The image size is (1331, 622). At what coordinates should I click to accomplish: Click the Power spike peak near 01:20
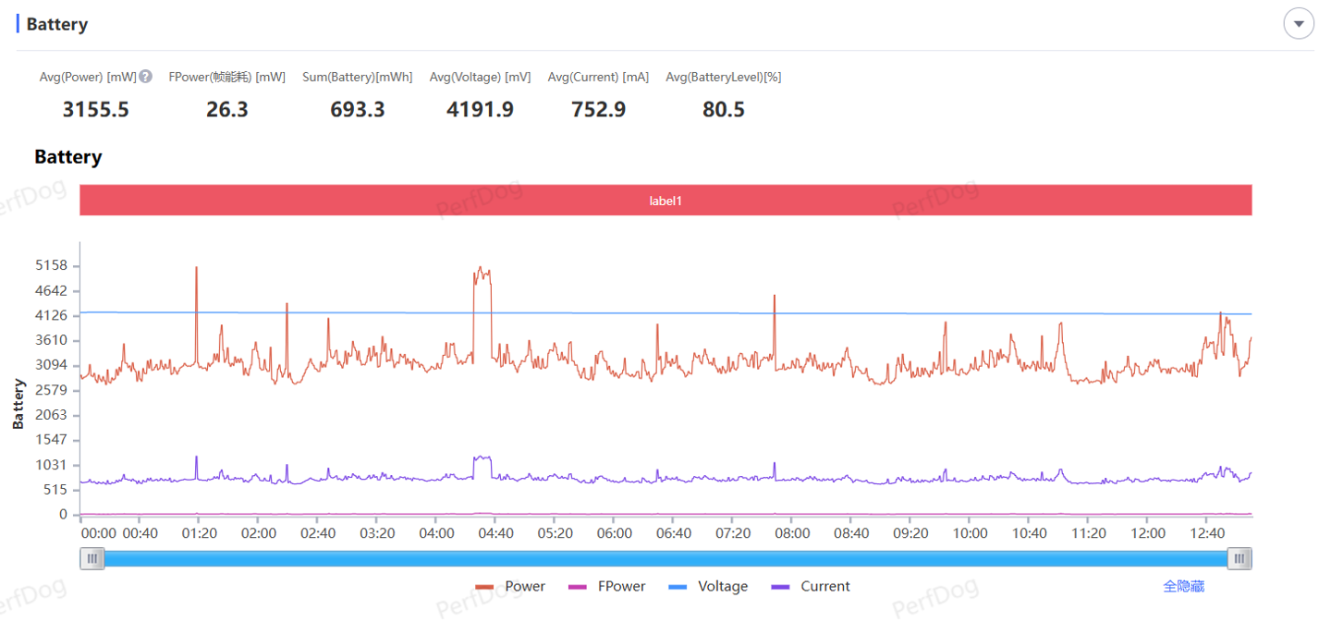coord(196,268)
